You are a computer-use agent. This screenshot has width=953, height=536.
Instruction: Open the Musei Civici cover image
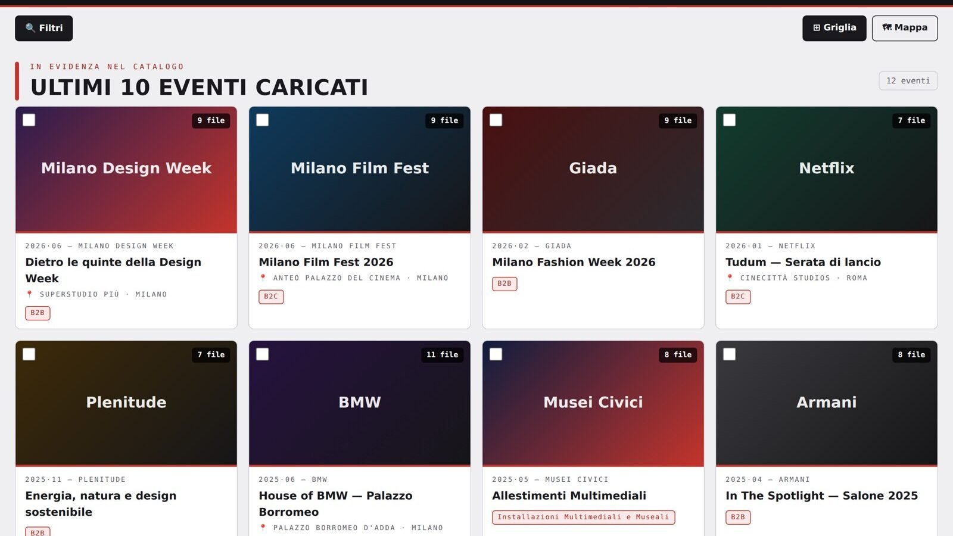pyautogui.click(x=593, y=403)
